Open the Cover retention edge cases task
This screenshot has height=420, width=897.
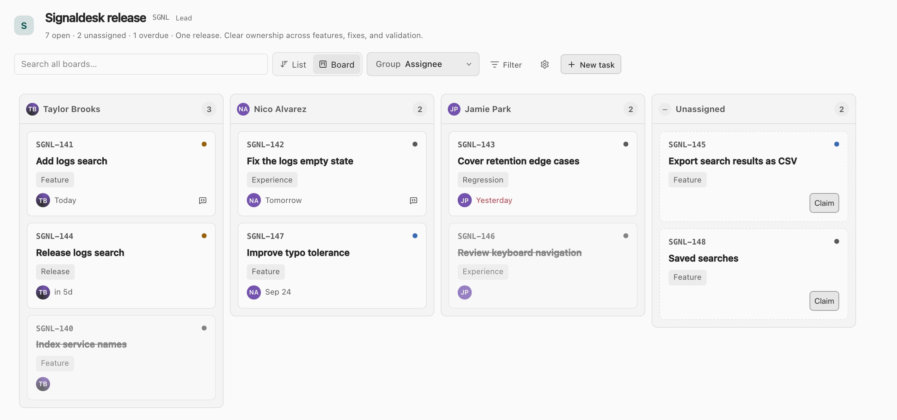point(519,161)
